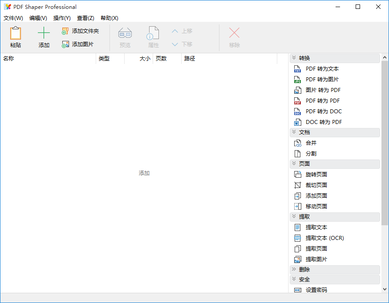
Task: Click the Properties (属性) document icon
Action: pos(153,33)
